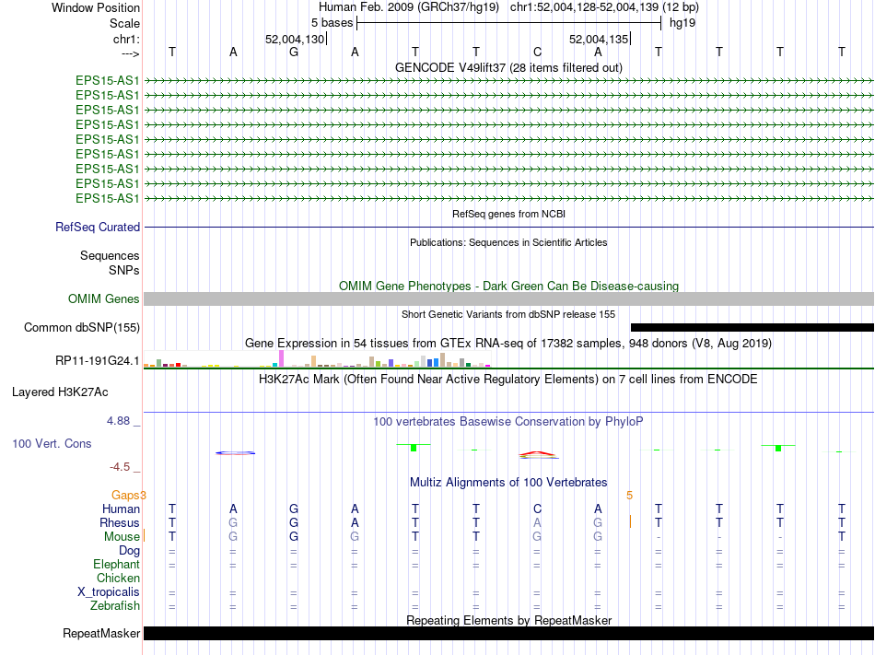Open 100 vertebrates Basewise Conservation by PhyloP title
This screenshot has width=875, height=655.
[x=508, y=421]
